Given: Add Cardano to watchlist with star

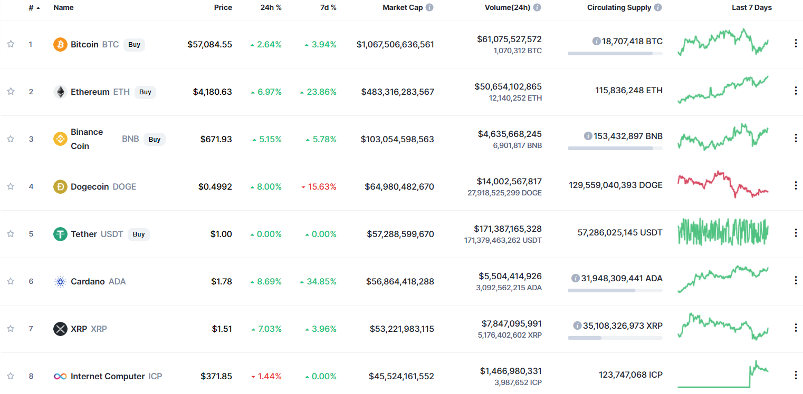Looking at the screenshot, I should [11, 281].
